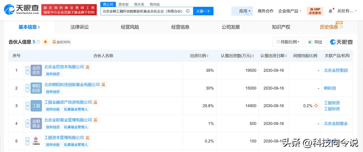The image size is (363, 152).
Task: Click the 天眼一下 search button
Action: (203, 11)
